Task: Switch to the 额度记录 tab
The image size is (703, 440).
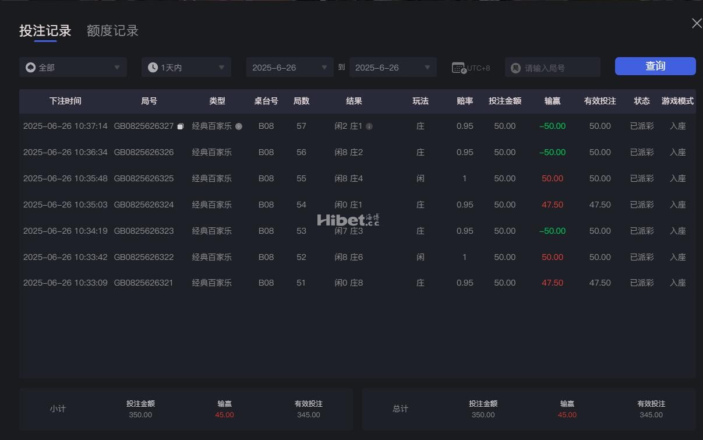Action: pyautogui.click(x=112, y=31)
